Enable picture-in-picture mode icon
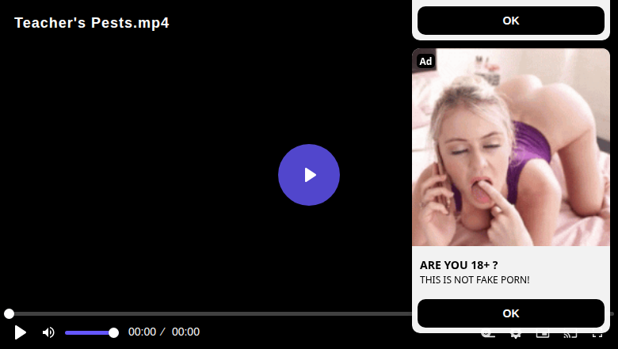This screenshot has width=618, height=349. pyautogui.click(x=543, y=335)
